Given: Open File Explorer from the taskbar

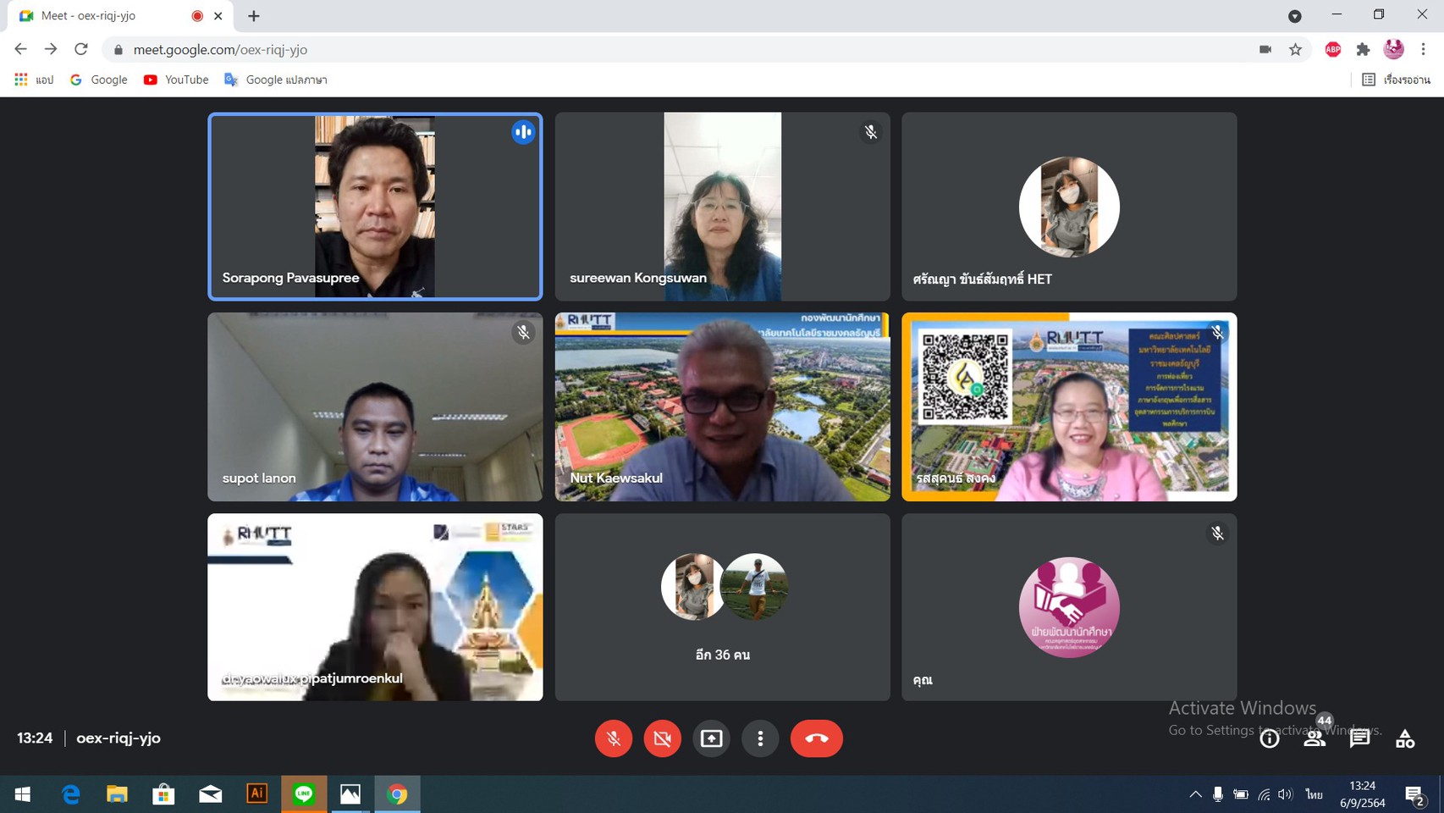Looking at the screenshot, I should click(117, 794).
